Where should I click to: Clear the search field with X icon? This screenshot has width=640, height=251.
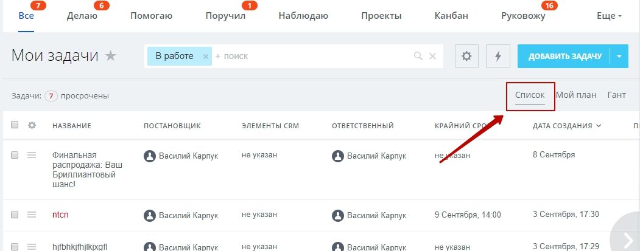pyautogui.click(x=432, y=57)
